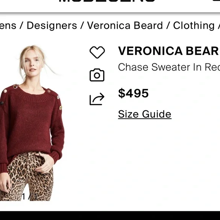The image size is (220, 220).
Task: Click the ModeSens logo at top
Action: [x=107, y=1]
